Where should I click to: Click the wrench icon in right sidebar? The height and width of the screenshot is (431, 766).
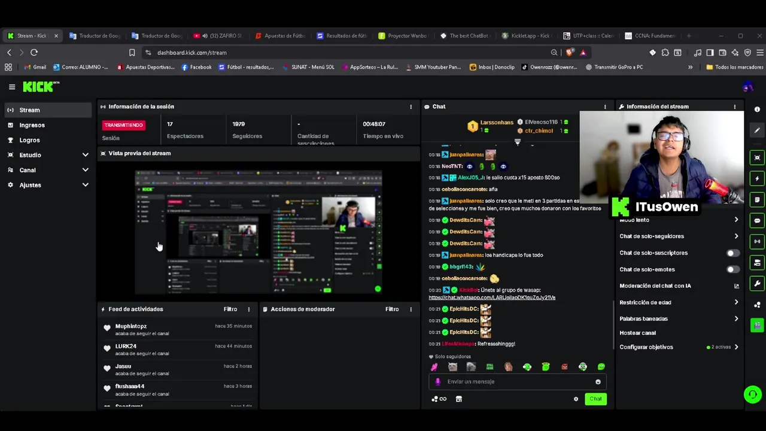(757, 283)
